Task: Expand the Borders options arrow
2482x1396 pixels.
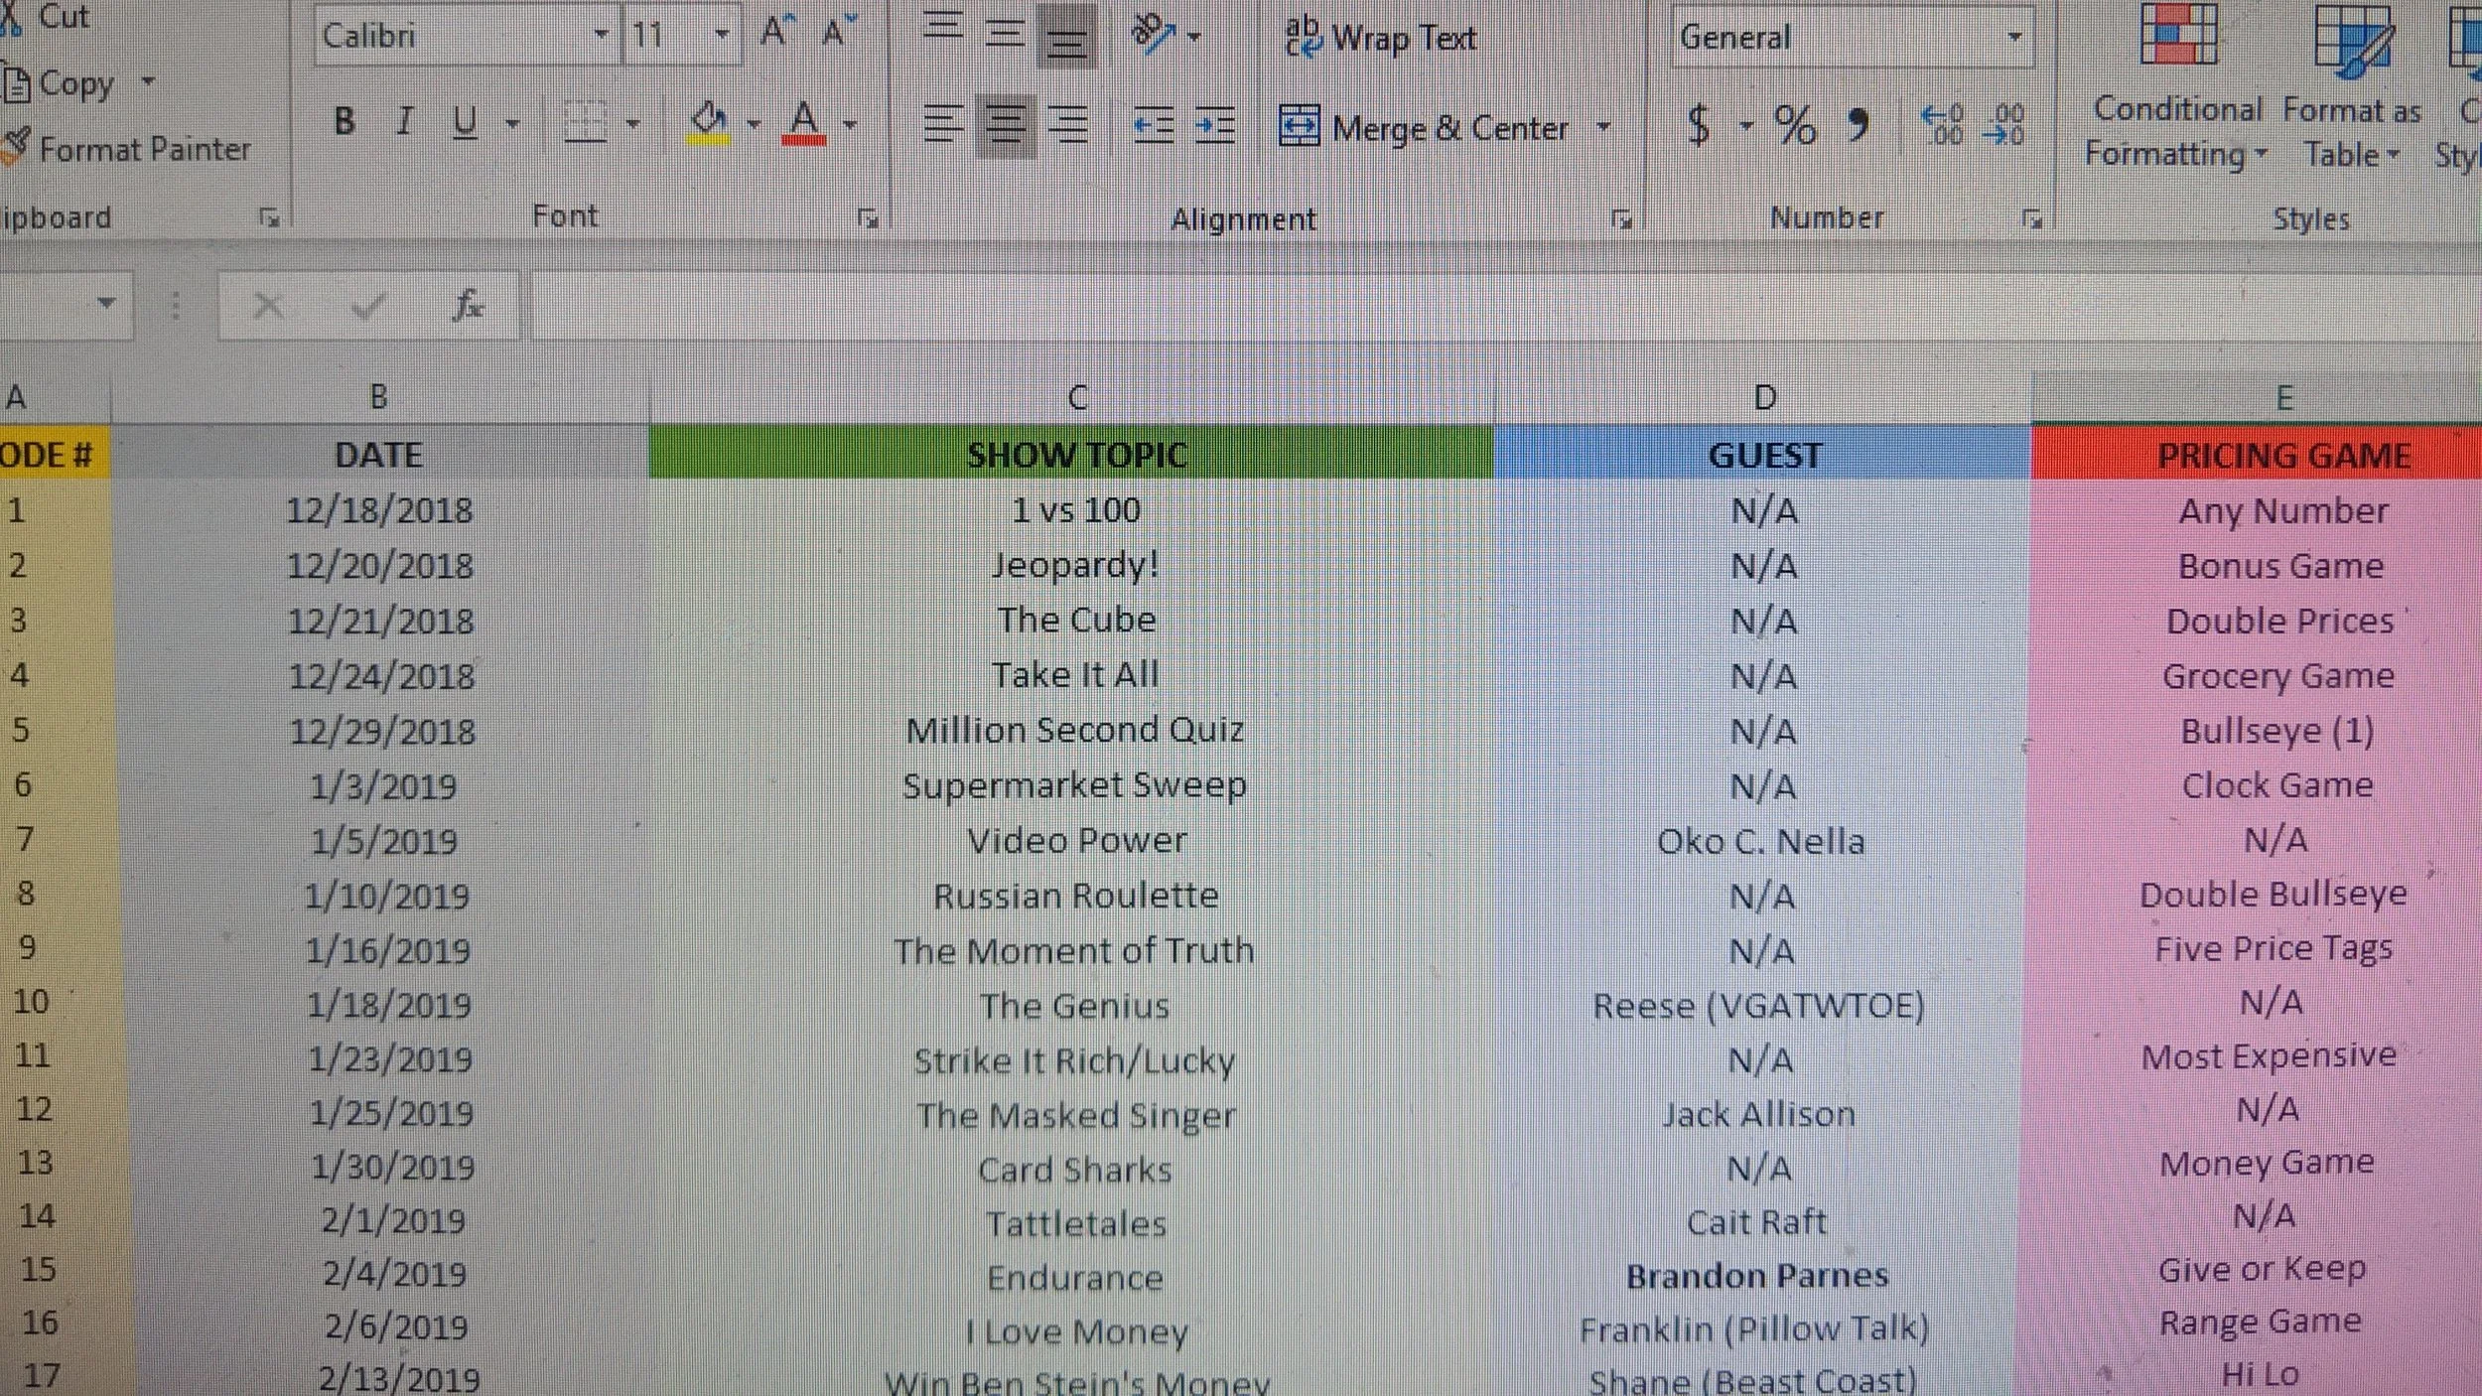Action: tap(632, 124)
